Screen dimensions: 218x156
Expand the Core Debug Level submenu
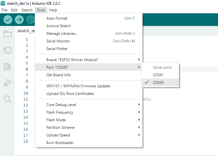[89, 105]
